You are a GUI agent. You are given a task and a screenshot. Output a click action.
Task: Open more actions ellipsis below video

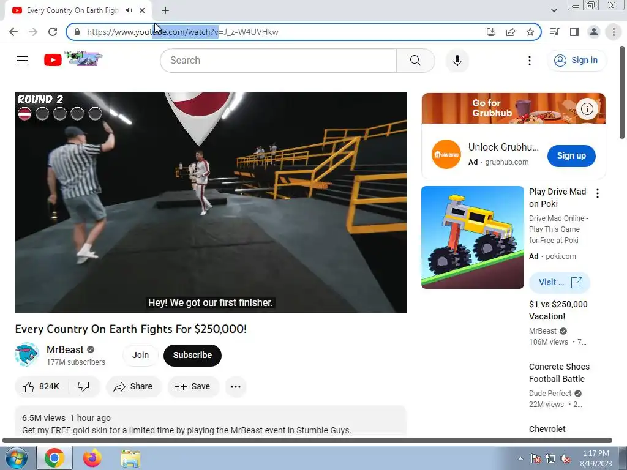click(236, 387)
